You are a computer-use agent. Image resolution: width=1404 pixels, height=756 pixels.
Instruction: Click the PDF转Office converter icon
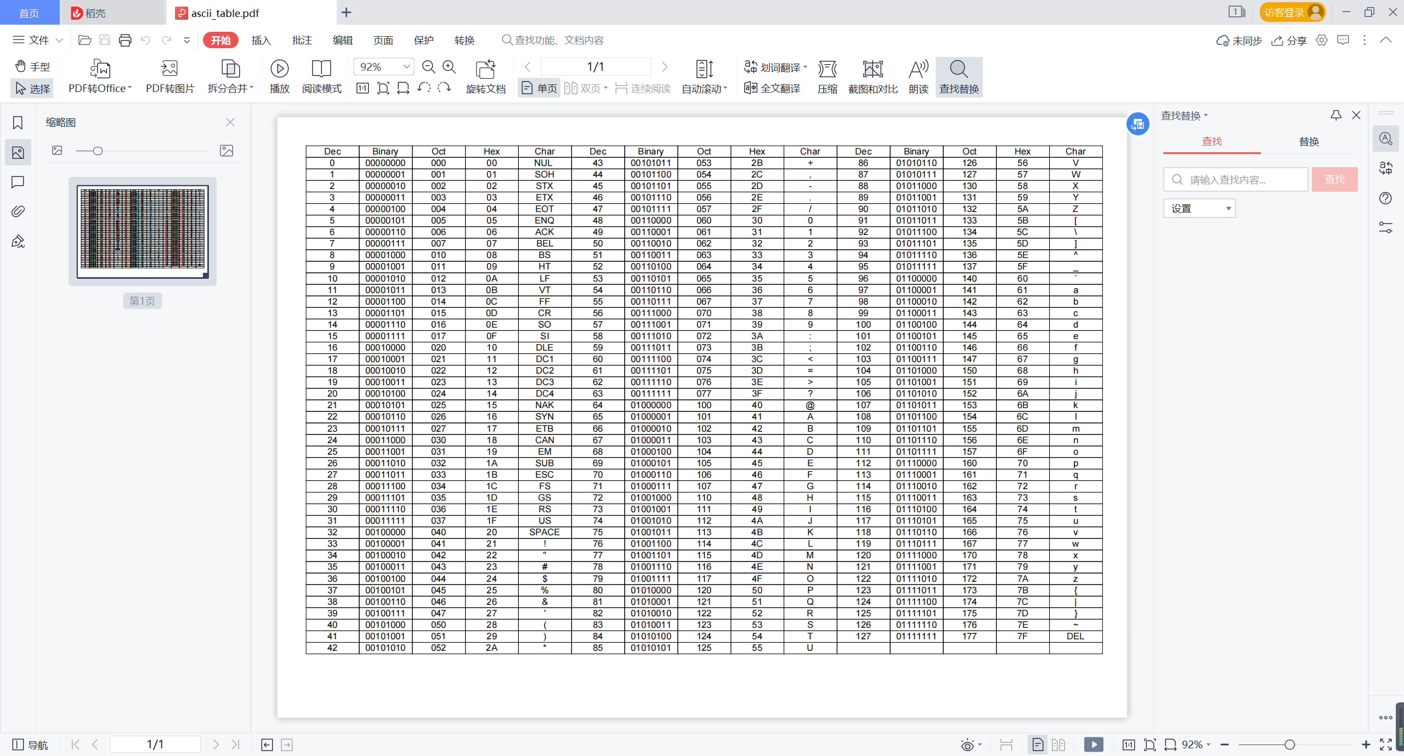[x=100, y=69]
